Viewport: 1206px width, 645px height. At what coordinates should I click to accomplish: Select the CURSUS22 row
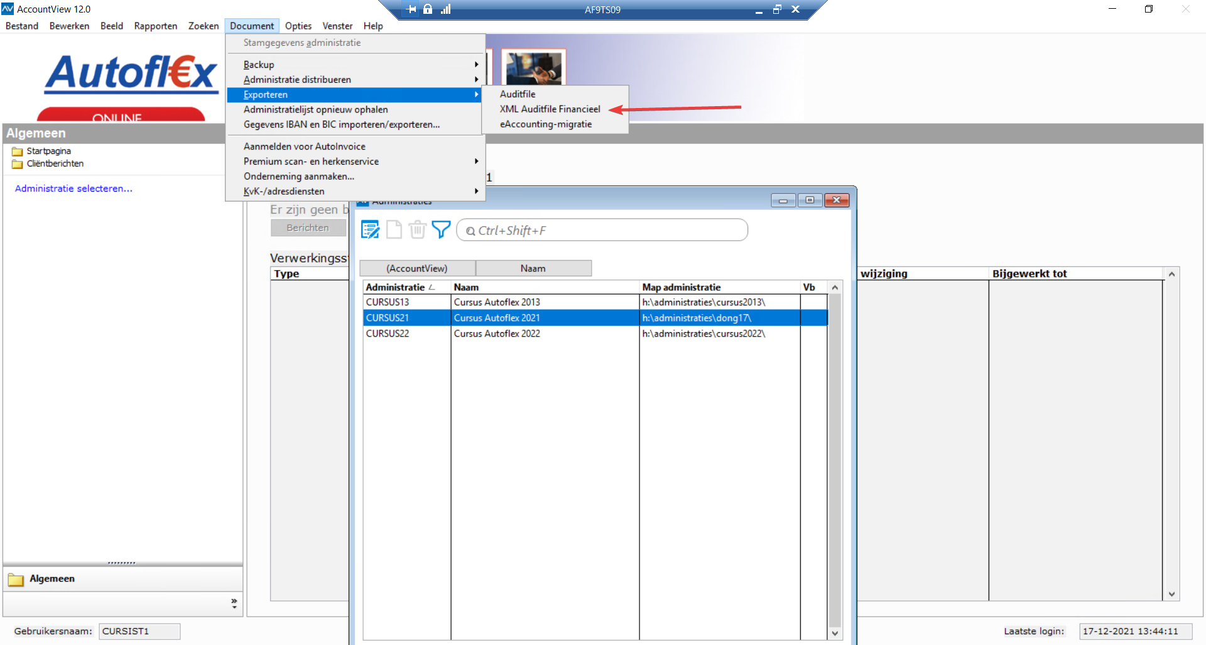click(x=595, y=333)
